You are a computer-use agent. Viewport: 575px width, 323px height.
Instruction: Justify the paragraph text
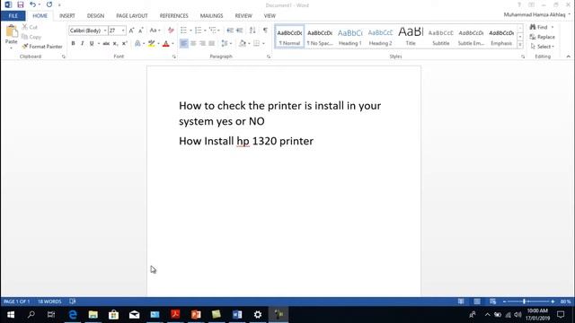pyautogui.click(x=212, y=44)
